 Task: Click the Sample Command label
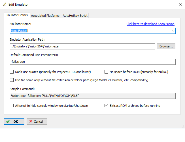(x=22, y=89)
